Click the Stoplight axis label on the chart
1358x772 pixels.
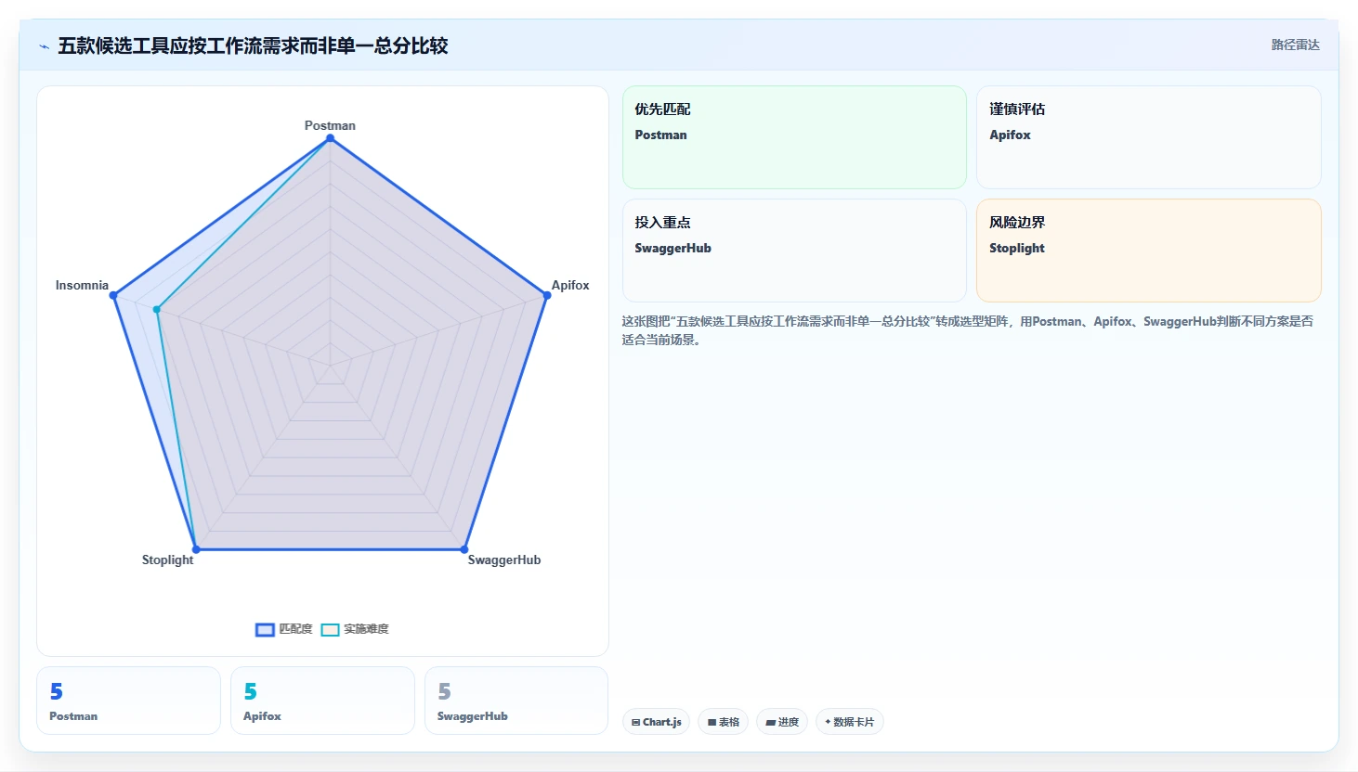(x=167, y=560)
